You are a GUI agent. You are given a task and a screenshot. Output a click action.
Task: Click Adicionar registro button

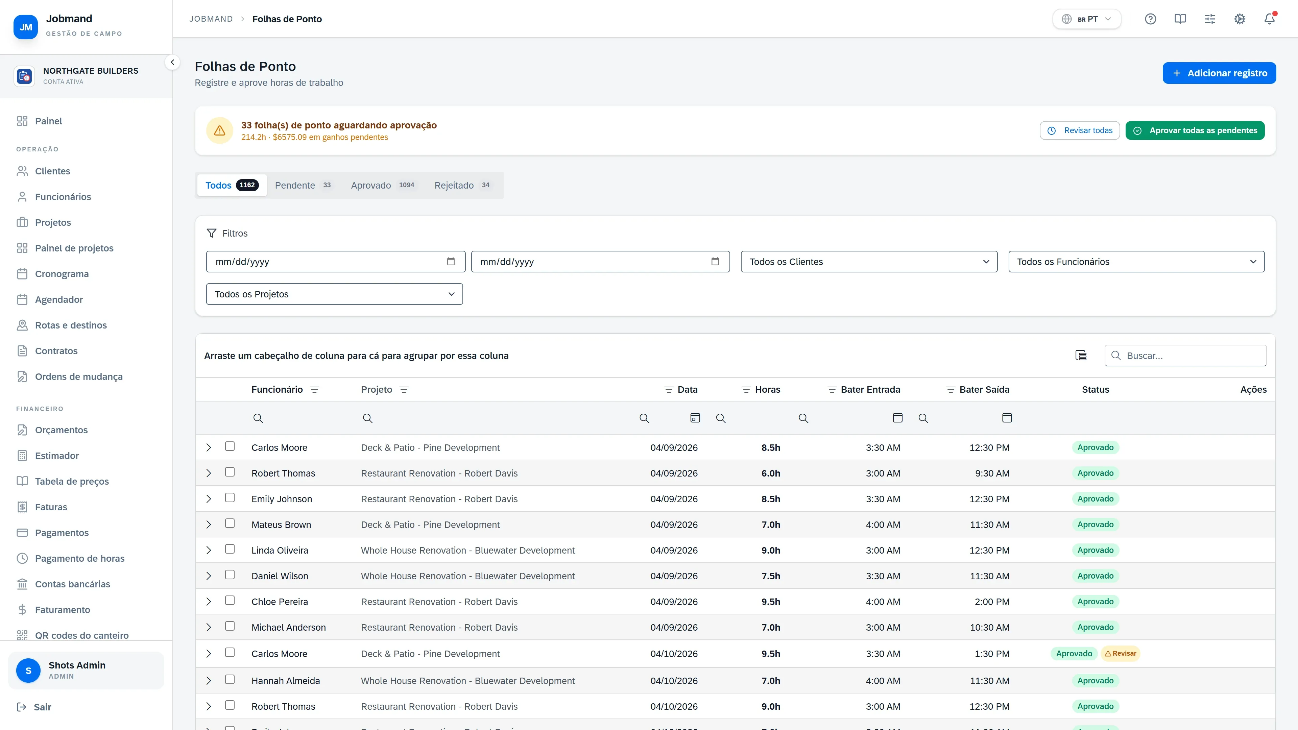(x=1219, y=73)
